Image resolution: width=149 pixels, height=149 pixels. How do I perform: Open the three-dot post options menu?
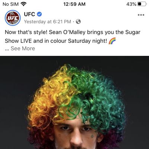coord(141,15)
